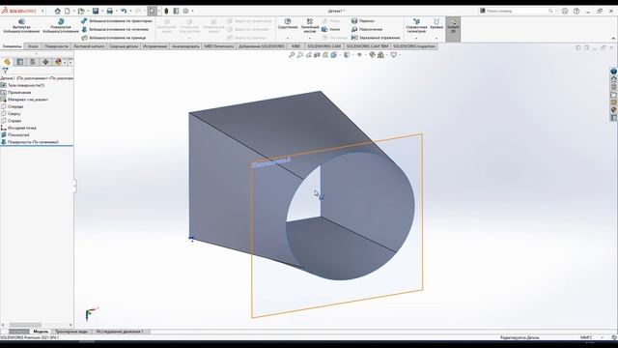Click the Fillet (Скругление) tool
This screenshot has width=618, height=348.
click(288, 23)
